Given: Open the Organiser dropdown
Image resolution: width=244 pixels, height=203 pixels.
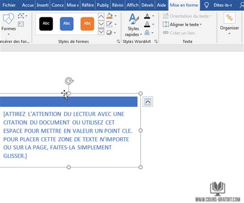Looking at the screenshot, I should pos(230,24).
